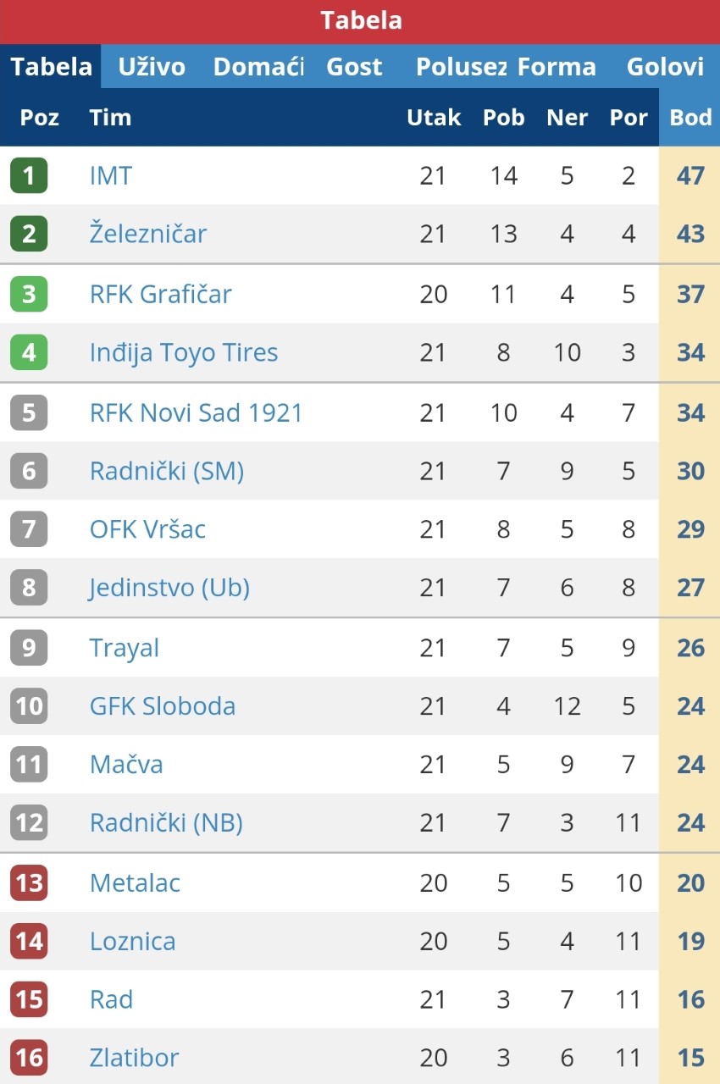
Task: Click the position 2 badge for Železničar
Action: point(29,234)
